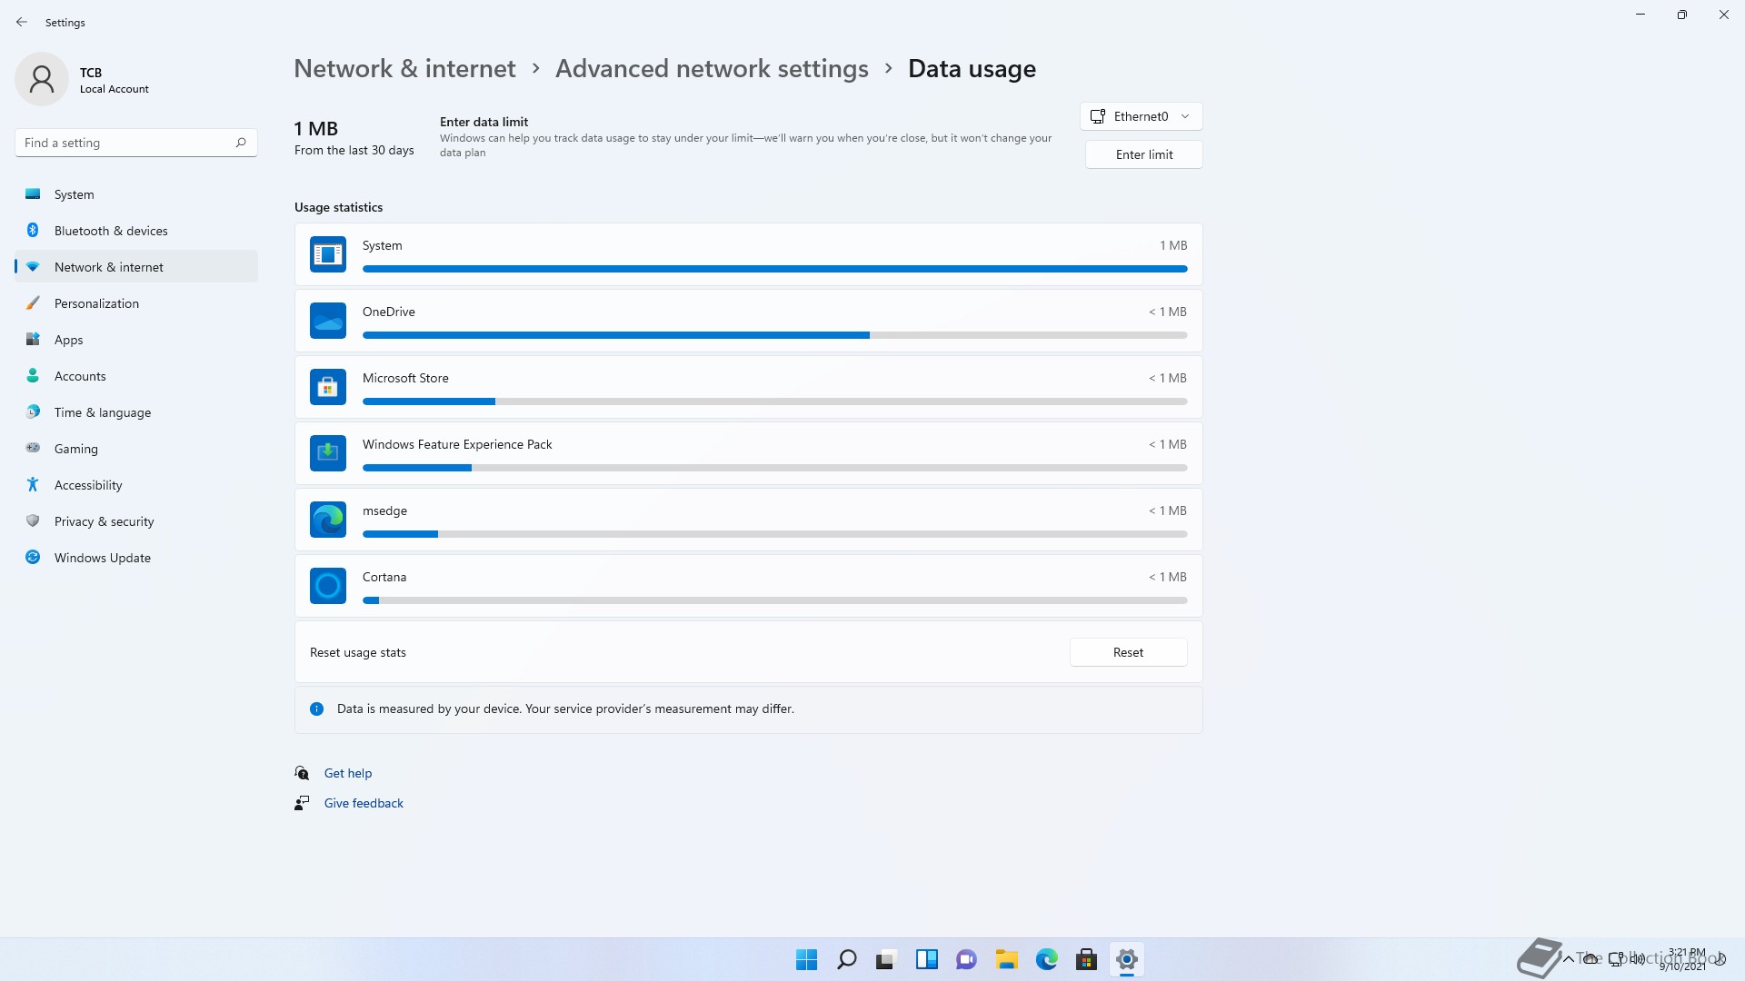The image size is (1745, 981).
Task: Click the Windows Feature Experience Pack icon
Action: click(x=327, y=453)
